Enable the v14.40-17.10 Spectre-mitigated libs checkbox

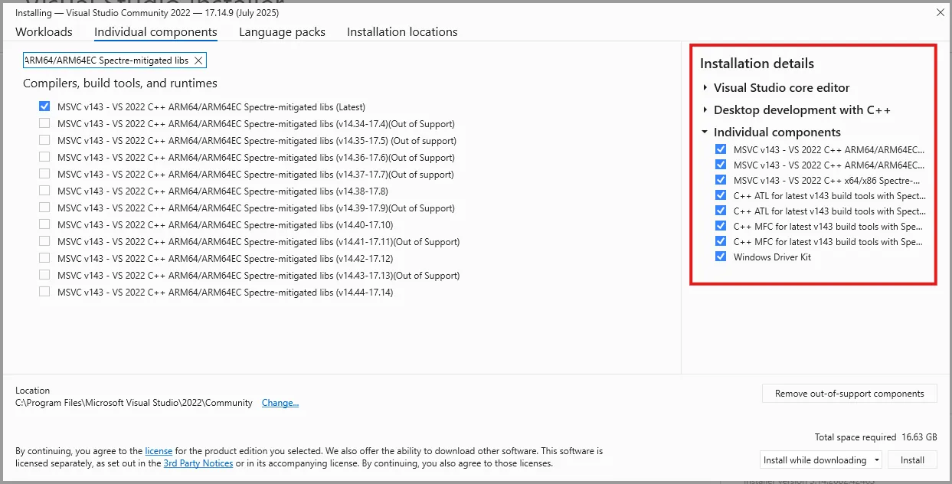[x=44, y=225]
